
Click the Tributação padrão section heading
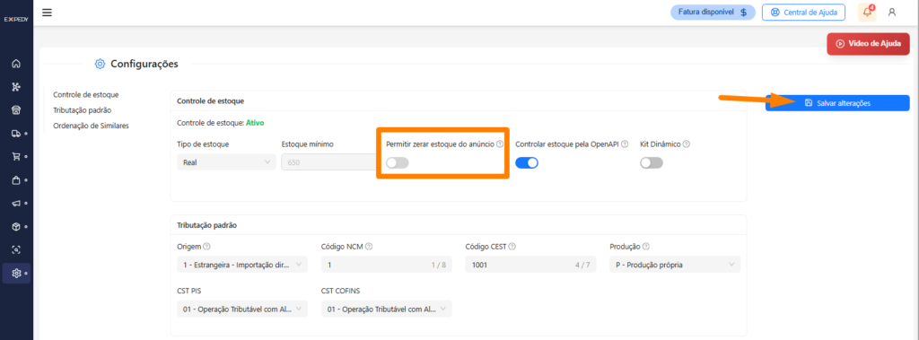point(206,225)
